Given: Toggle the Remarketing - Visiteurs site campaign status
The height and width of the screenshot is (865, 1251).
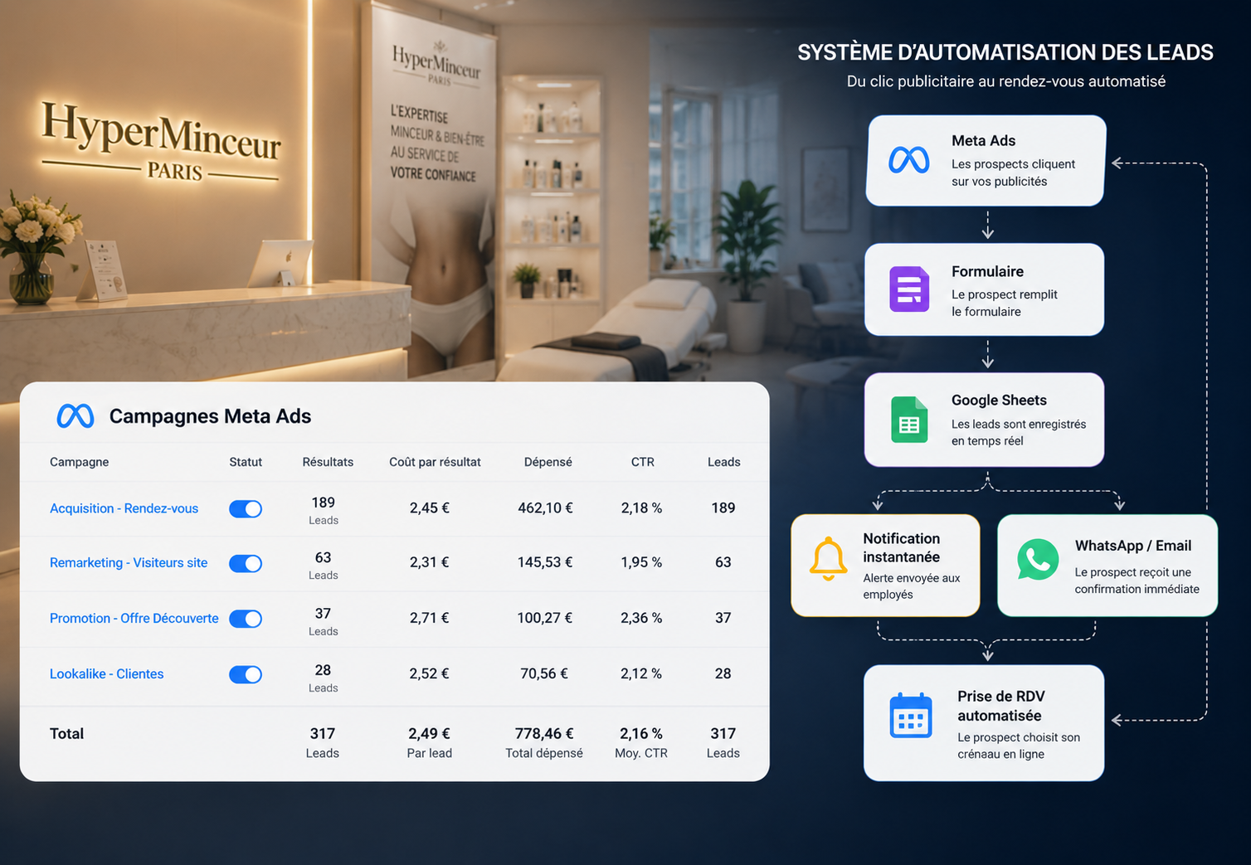Looking at the screenshot, I should click(246, 563).
